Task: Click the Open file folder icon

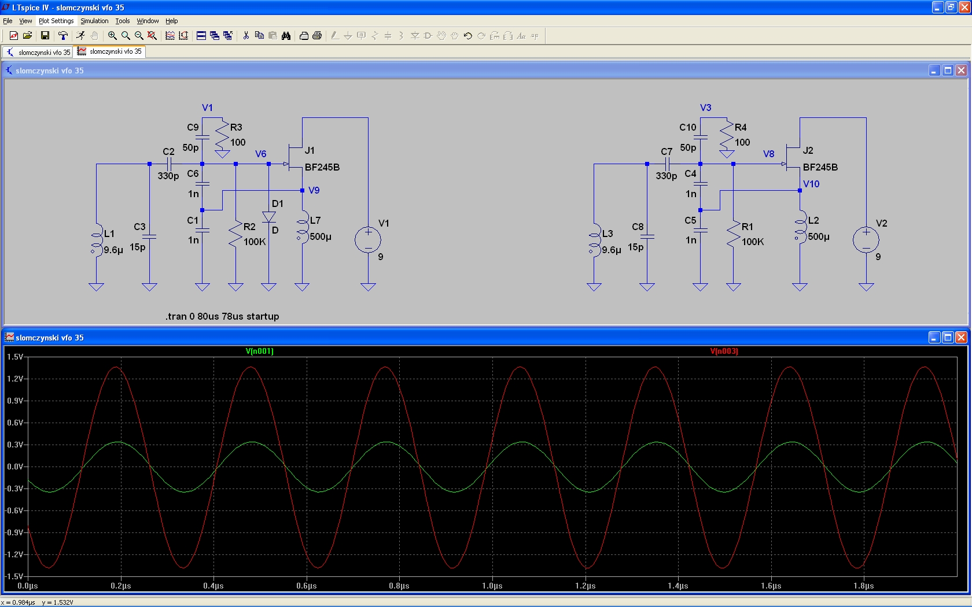Action: coord(27,36)
